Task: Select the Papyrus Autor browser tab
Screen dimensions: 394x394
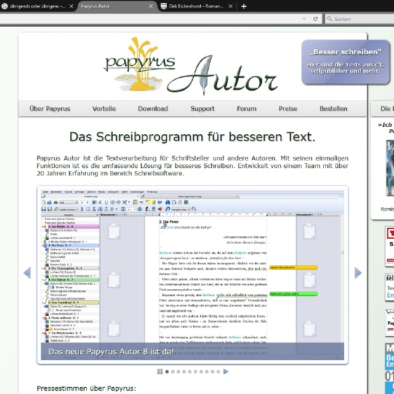Action: (x=117, y=6)
